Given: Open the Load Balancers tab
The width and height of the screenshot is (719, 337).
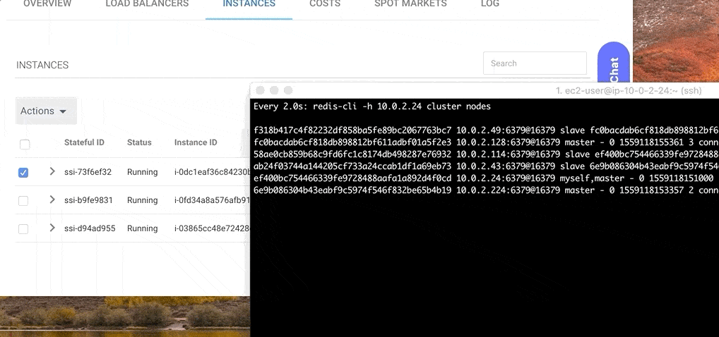Looking at the screenshot, I should [147, 4].
